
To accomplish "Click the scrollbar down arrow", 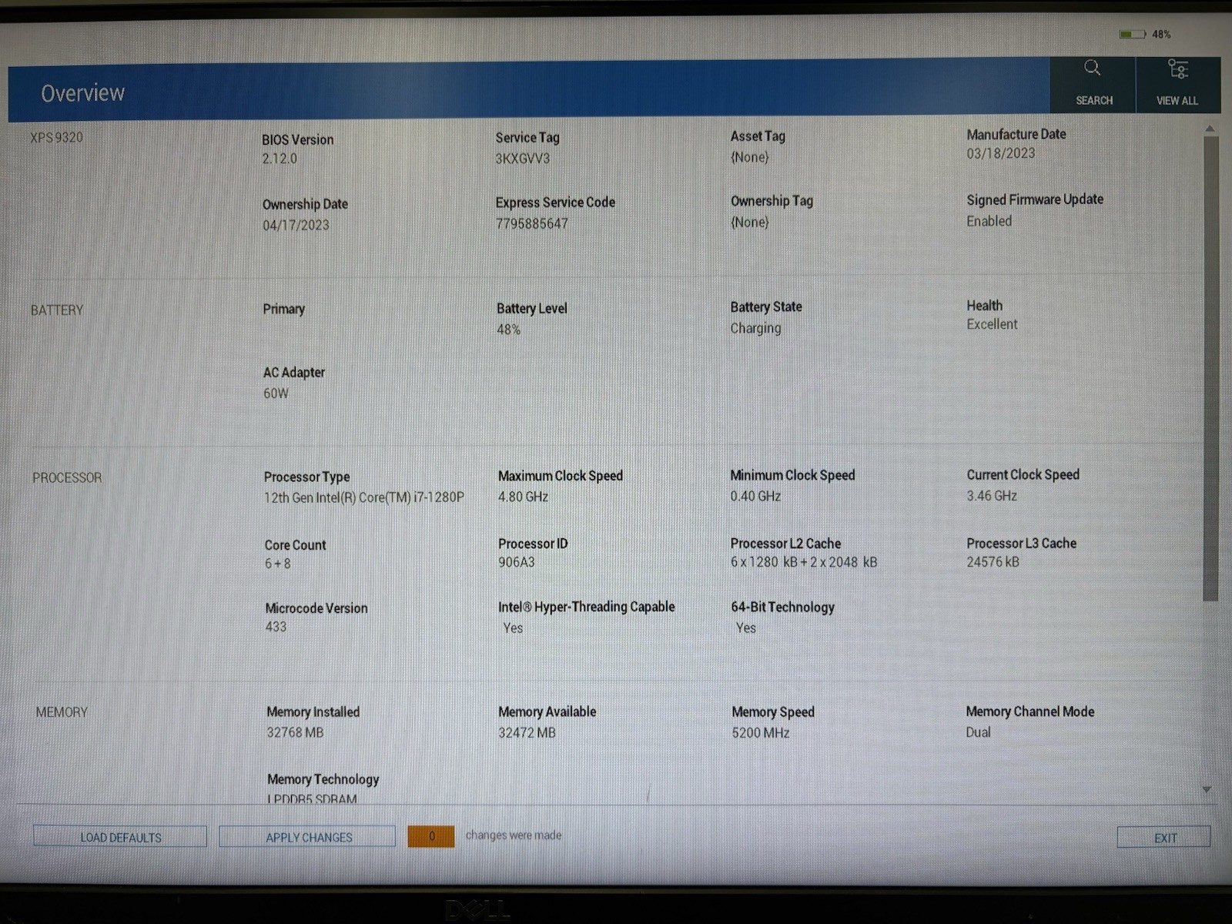I will pyautogui.click(x=1207, y=790).
